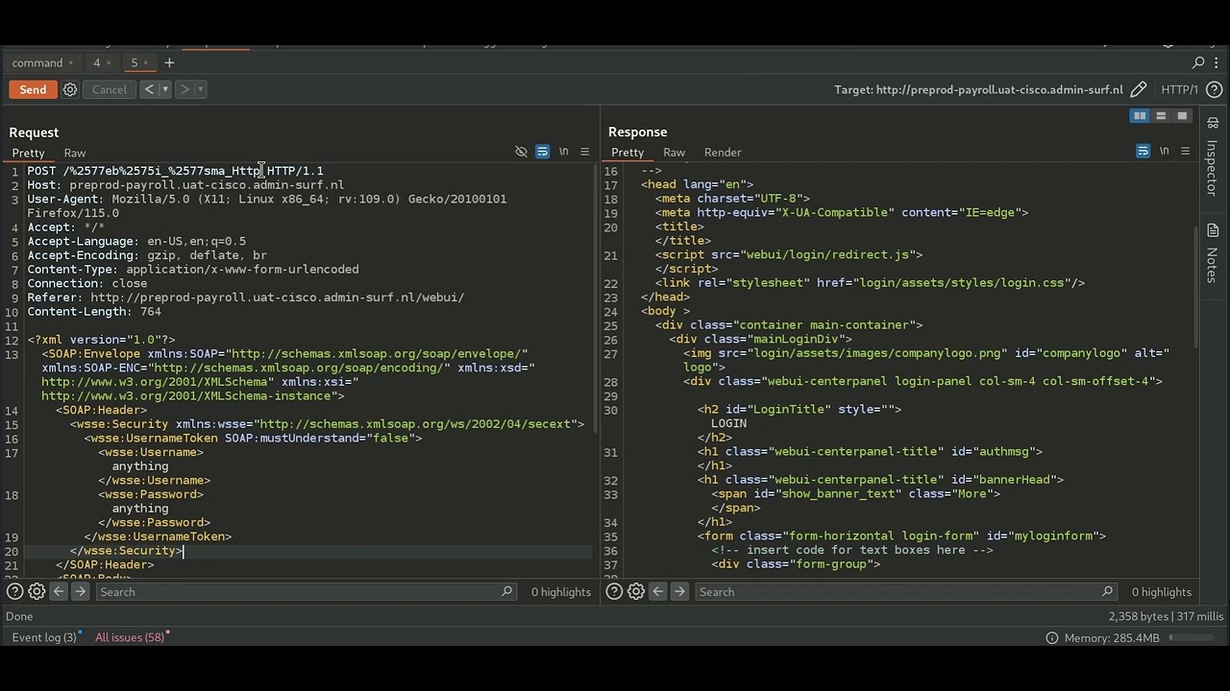Open Response search help icon
Image resolution: width=1230 pixels, height=691 pixels.
pos(614,592)
